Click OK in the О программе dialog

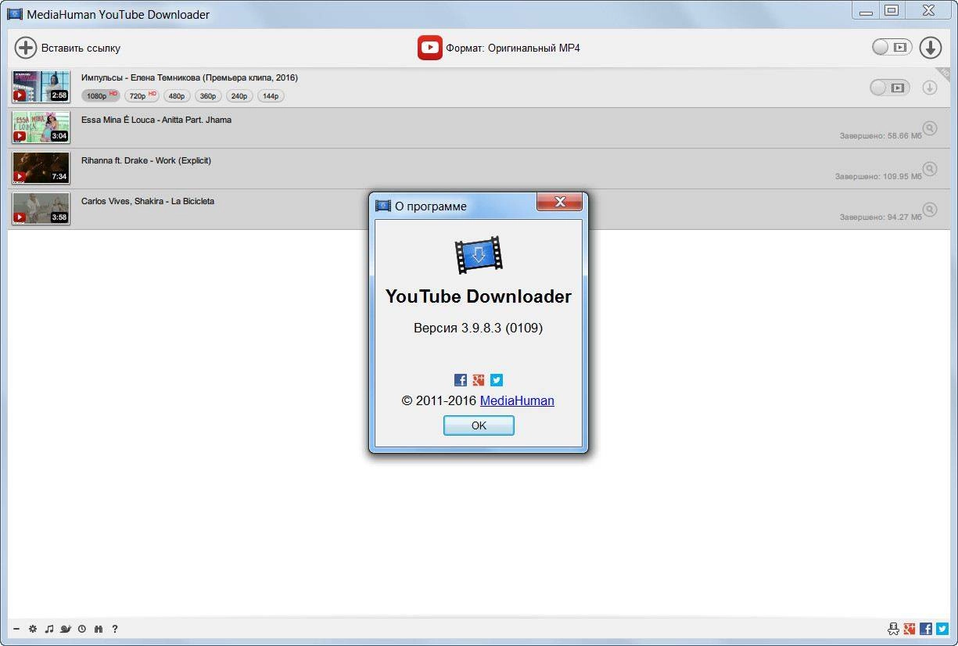(x=479, y=425)
